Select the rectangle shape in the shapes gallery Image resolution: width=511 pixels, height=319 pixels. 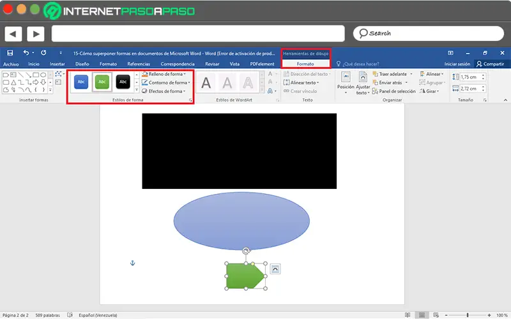(36, 75)
